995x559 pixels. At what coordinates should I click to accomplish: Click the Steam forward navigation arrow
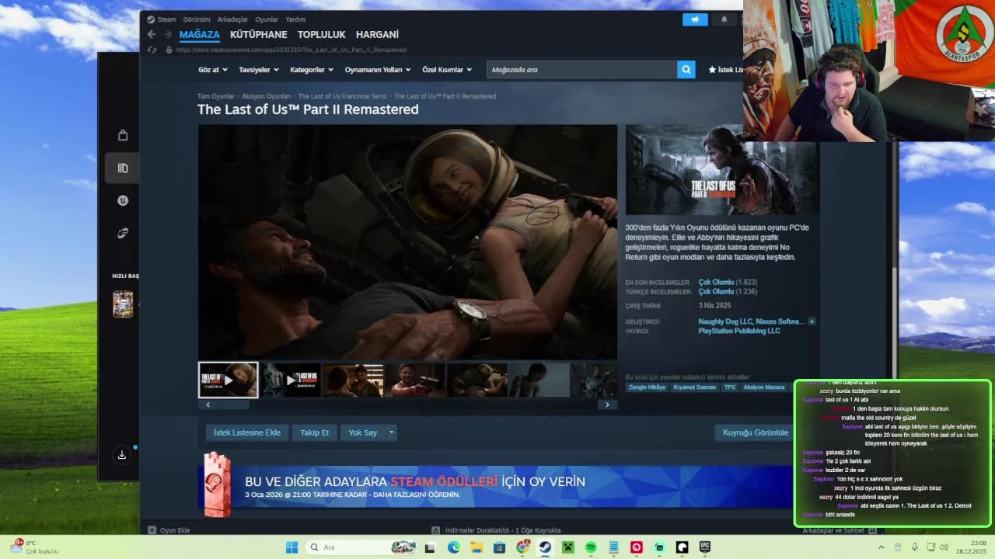[x=167, y=34]
